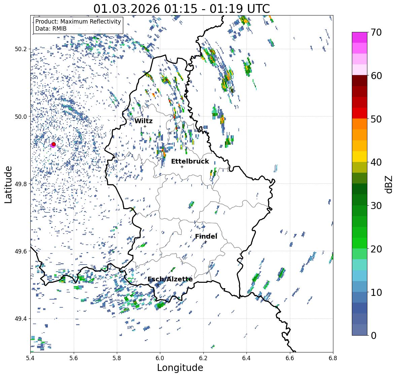The height and width of the screenshot is (376, 397).
Task: Select the Esch/Alzette station label
Action: click(170, 279)
